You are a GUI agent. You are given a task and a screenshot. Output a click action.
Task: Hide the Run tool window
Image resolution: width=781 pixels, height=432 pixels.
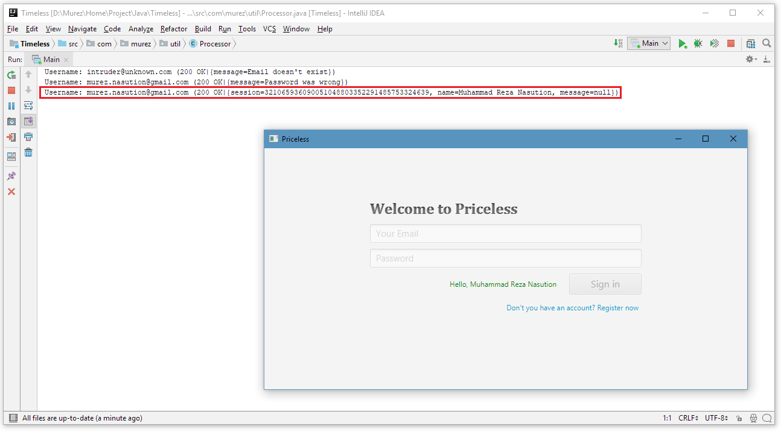tap(767, 59)
